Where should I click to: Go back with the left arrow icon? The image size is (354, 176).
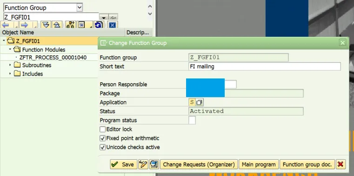(x=6, y=25)
